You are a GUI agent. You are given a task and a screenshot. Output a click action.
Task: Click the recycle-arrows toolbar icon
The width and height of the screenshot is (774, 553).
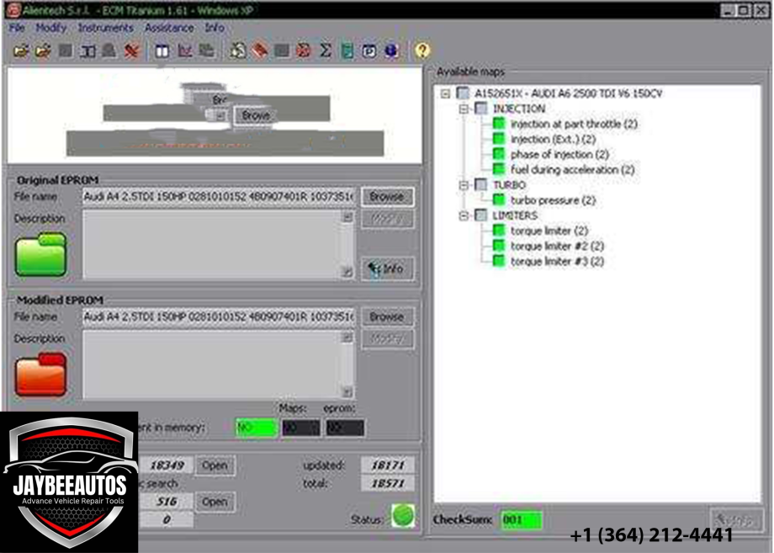point(238,51)
